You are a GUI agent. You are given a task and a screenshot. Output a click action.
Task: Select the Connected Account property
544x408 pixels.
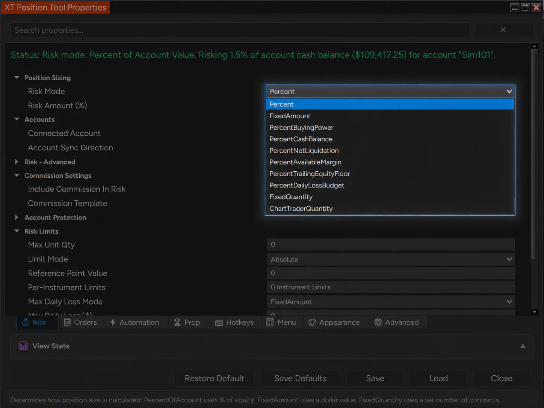pyautogui.click(x=64, y=133)
